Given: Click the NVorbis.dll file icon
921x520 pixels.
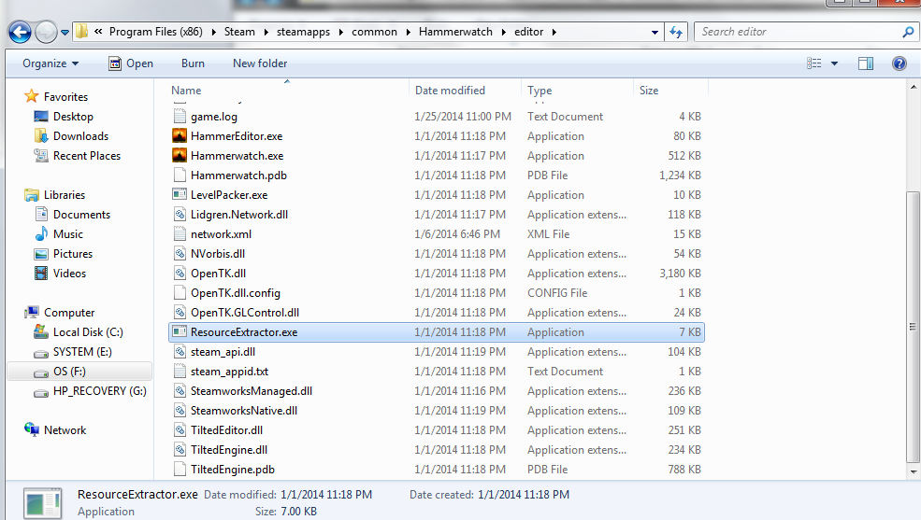Looking at the screenshot, I should 180,254.
